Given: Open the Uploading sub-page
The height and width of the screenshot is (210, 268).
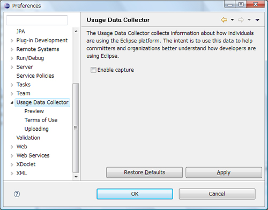Looking at the screenshot, I should coord(36,129).
